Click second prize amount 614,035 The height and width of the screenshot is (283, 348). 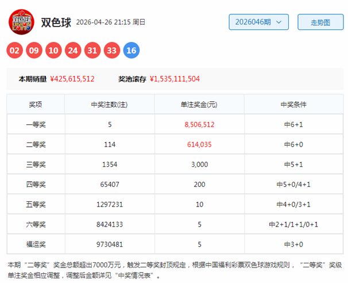click(199, 144)
